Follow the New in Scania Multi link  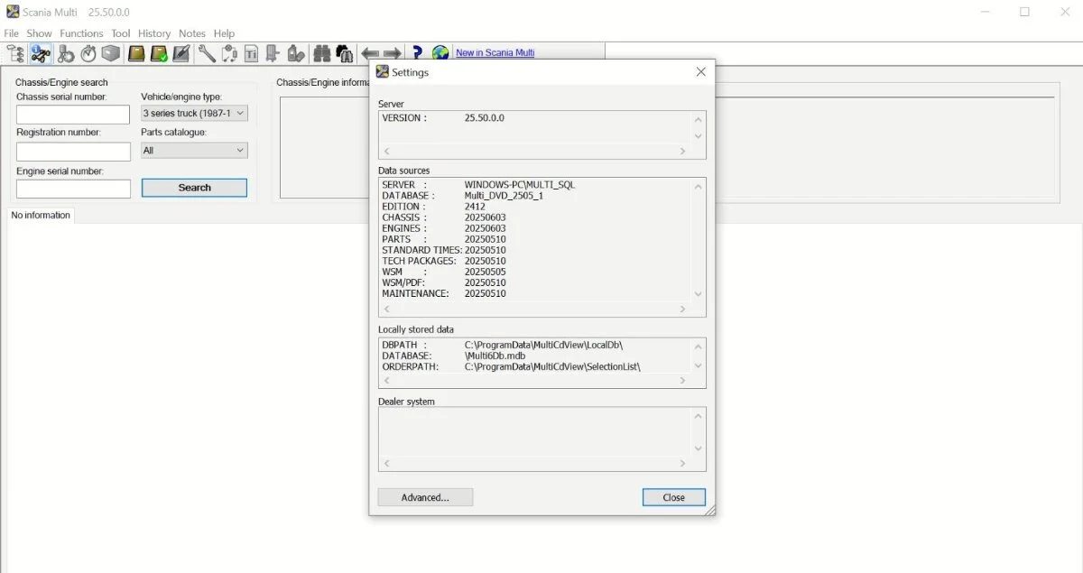[x=495, y=52]
